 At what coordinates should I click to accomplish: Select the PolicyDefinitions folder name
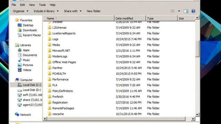[63, 91]
